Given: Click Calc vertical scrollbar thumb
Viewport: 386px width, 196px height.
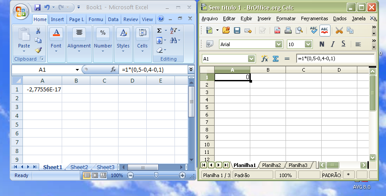Looking at the screenshot, I should click(x=372, y=93).
